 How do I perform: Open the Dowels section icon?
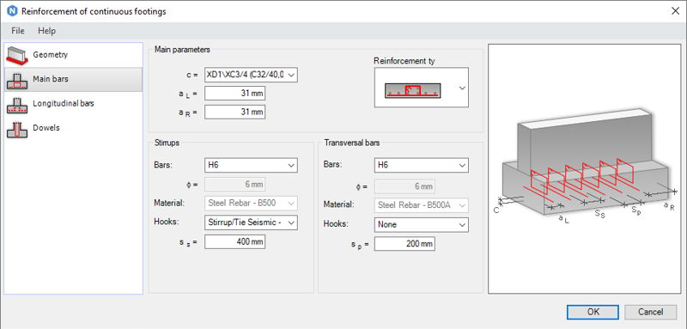pos(17,129)
